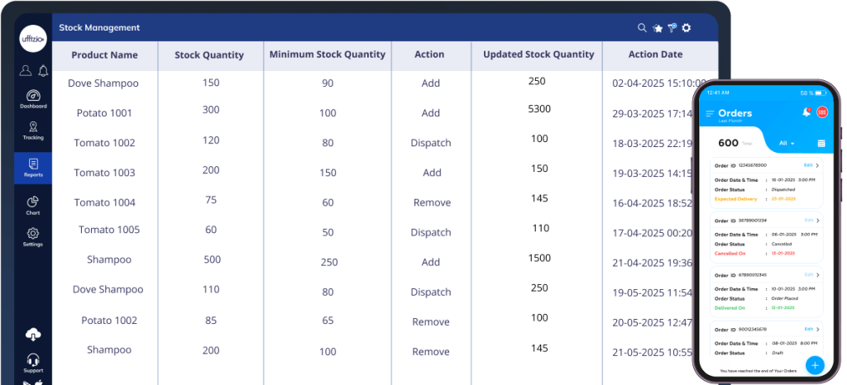Viewport: 847px width, 385px height.
Task: Open the user profile icon in sidebar
Action: [26, 71]
